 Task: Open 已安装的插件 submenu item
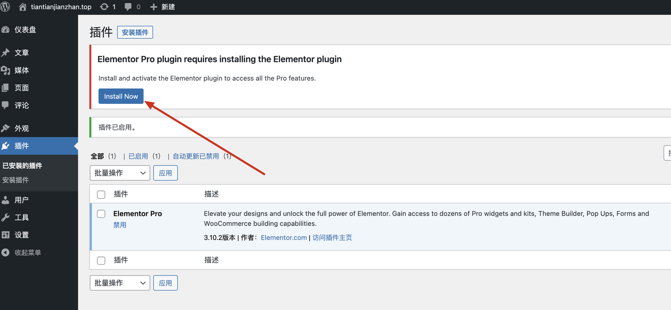[x=22, y=166]
